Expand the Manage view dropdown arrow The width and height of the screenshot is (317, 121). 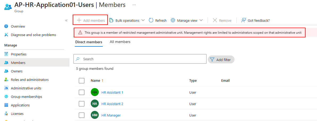pos(201,20)
